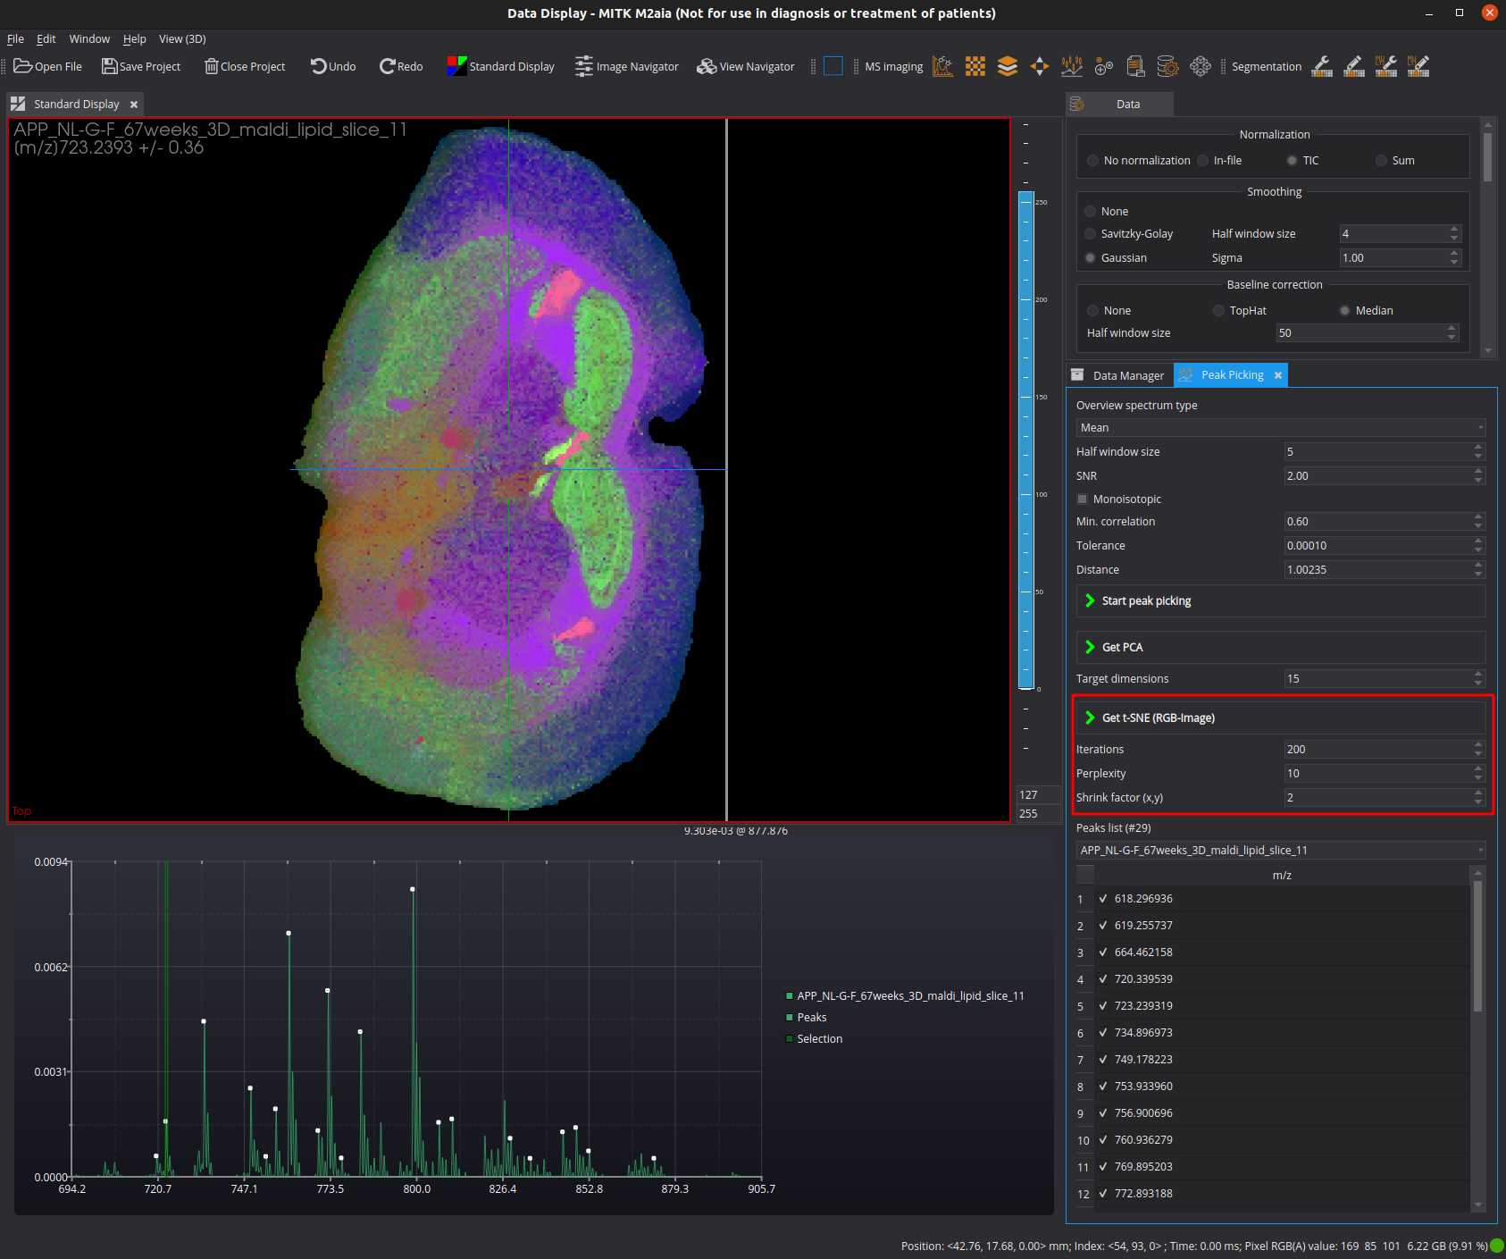Select Savitzky-Golay smoothing
This screenshot has height=1259, width=1506.
tap(1090, 234)
